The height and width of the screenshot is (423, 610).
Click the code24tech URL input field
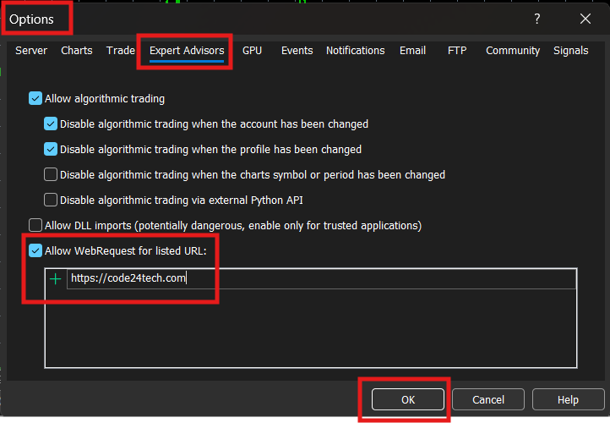(321, 278)
